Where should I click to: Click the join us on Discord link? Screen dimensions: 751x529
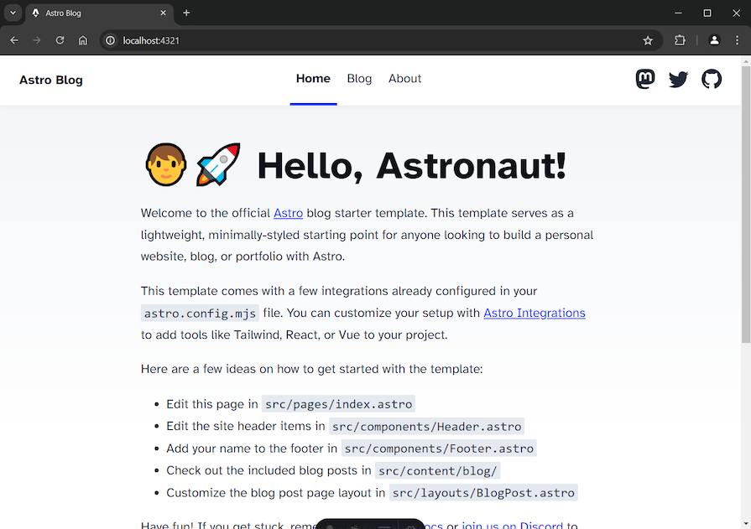[512, 526]
